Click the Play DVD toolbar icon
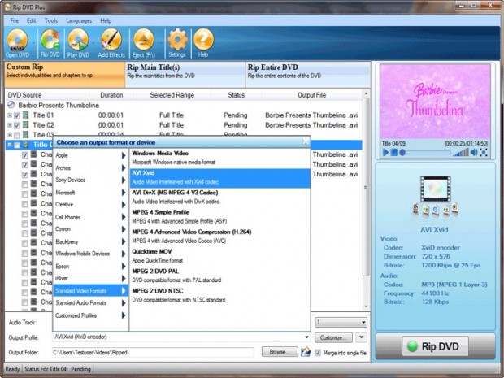The width and height of the screenshot is (504, 378). [x=78, y=43]
